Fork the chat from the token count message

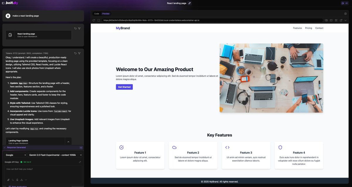[x=79, y=53]
